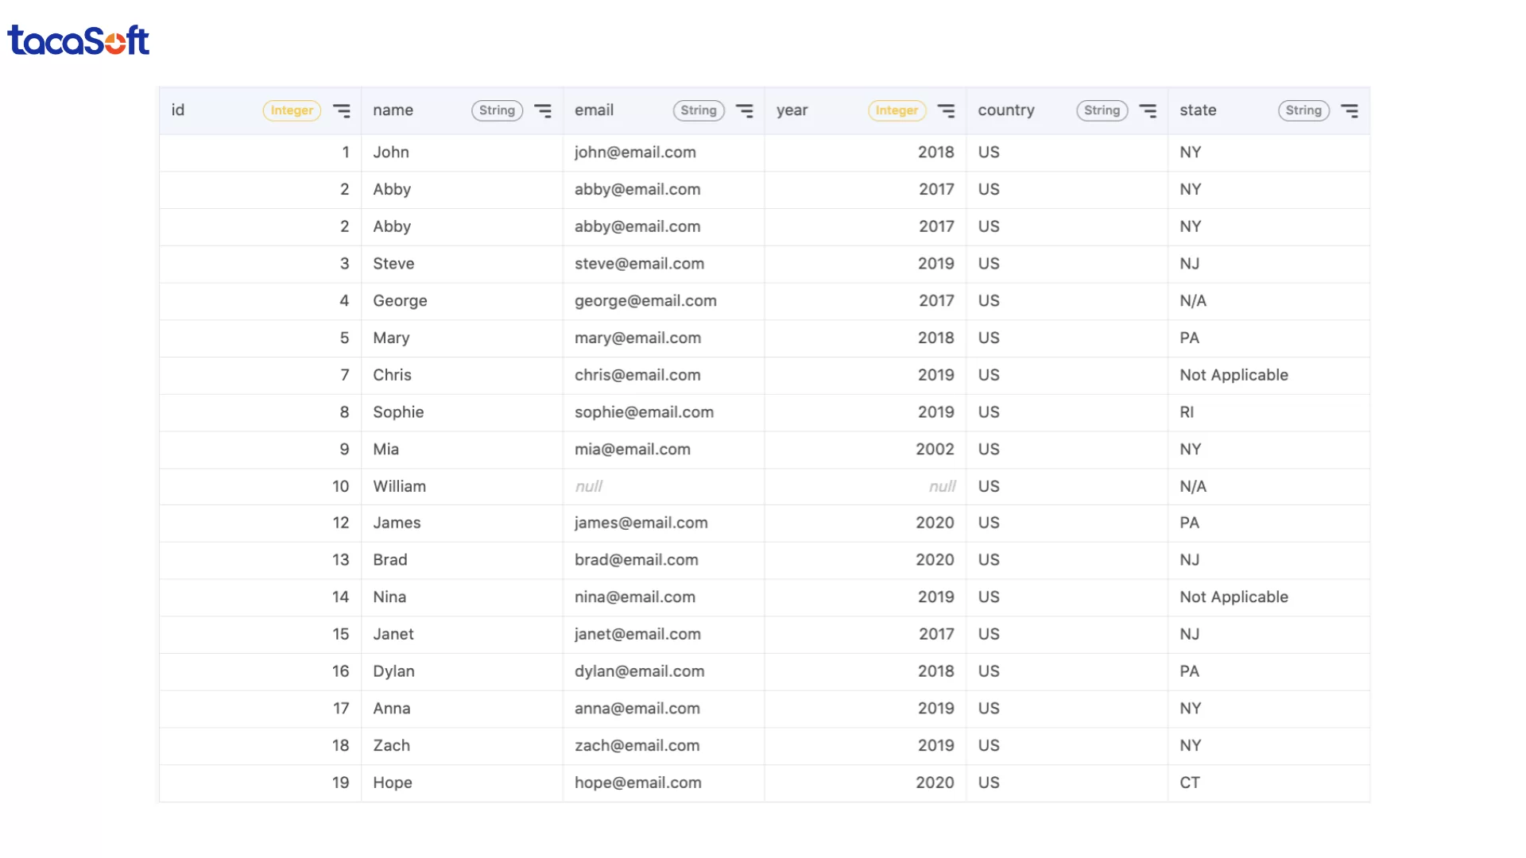Select William's null email cell

[x=664, y=486]
